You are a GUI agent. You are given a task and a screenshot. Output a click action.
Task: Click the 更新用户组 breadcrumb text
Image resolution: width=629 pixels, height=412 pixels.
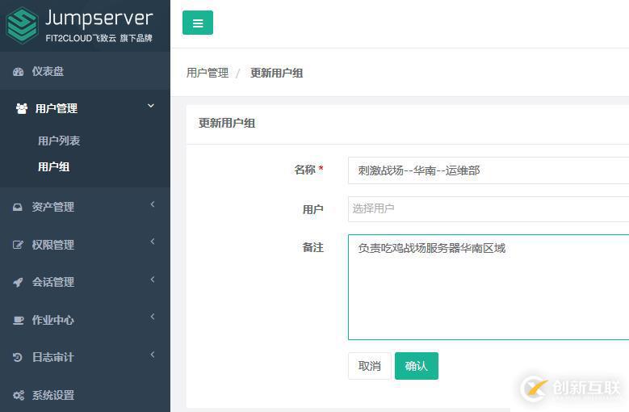click(276, 73)
